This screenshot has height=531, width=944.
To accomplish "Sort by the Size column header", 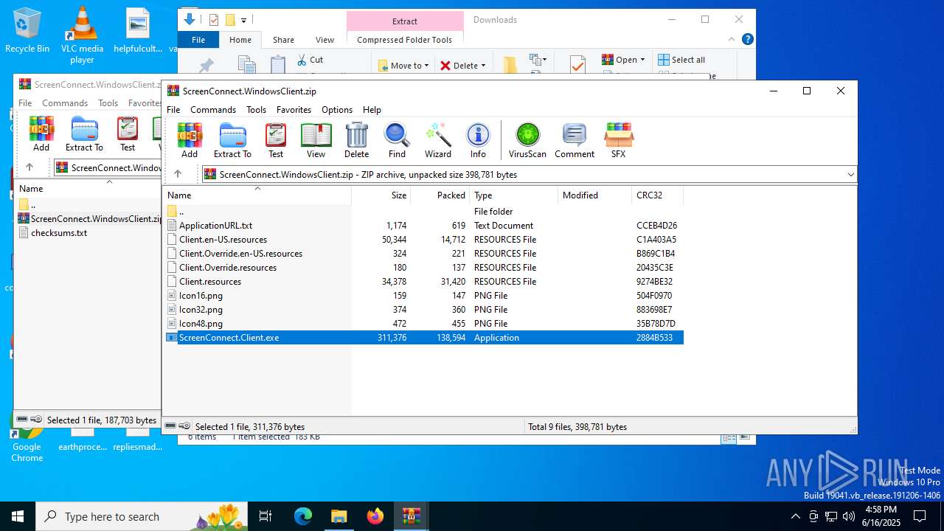I will pyautogui.click(x=381, y=195).
